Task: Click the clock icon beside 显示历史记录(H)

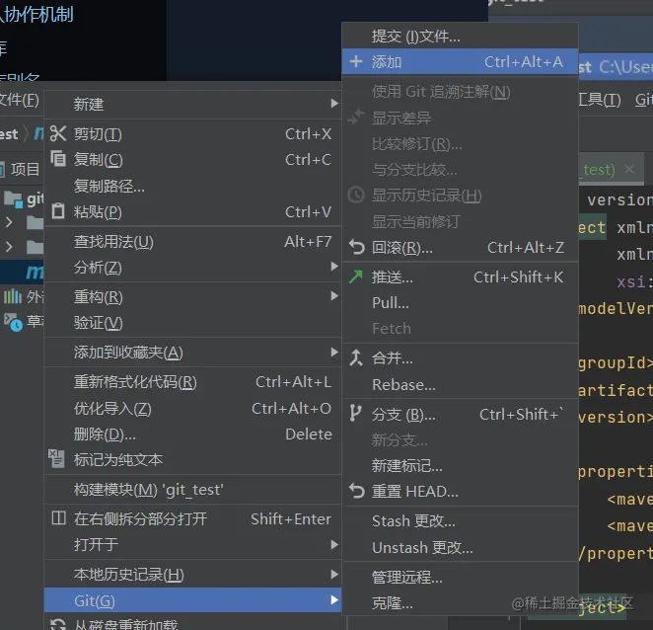Action: [x=356, y=195]
